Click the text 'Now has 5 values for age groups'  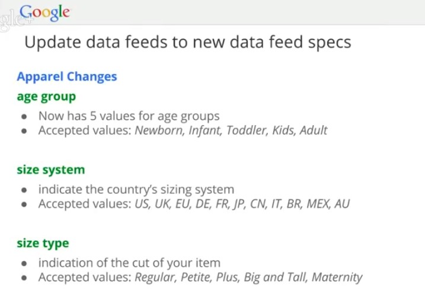click(x=129, y=116)
